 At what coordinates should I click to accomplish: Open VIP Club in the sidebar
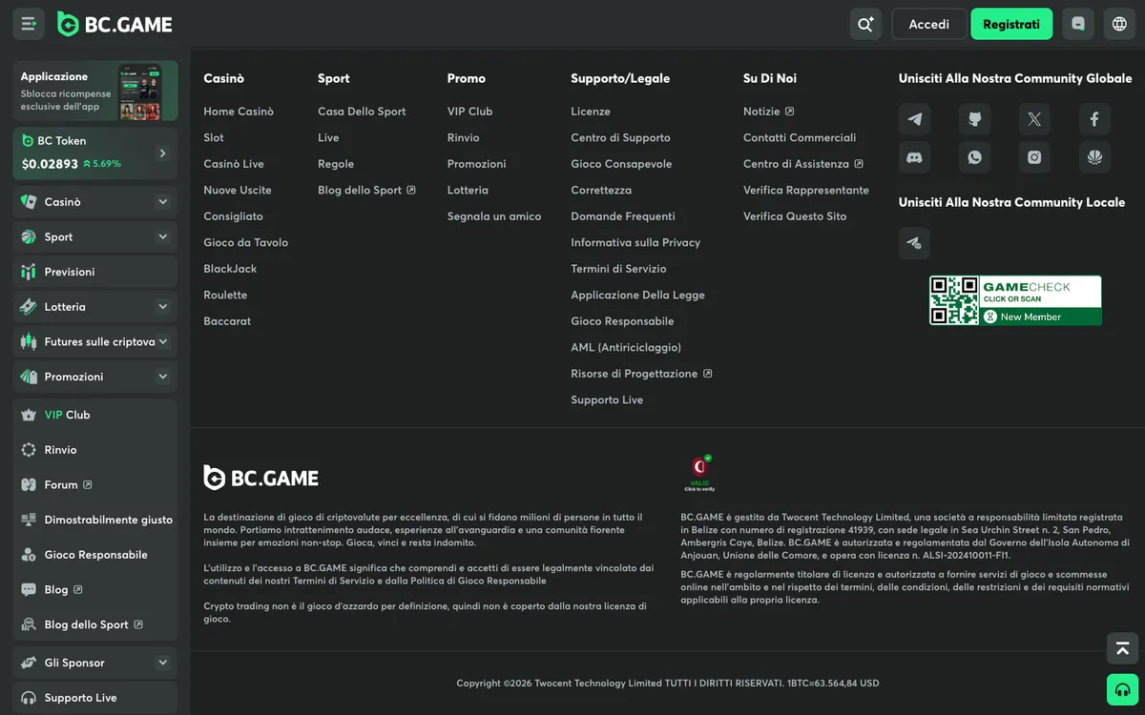tap(95, 415)
